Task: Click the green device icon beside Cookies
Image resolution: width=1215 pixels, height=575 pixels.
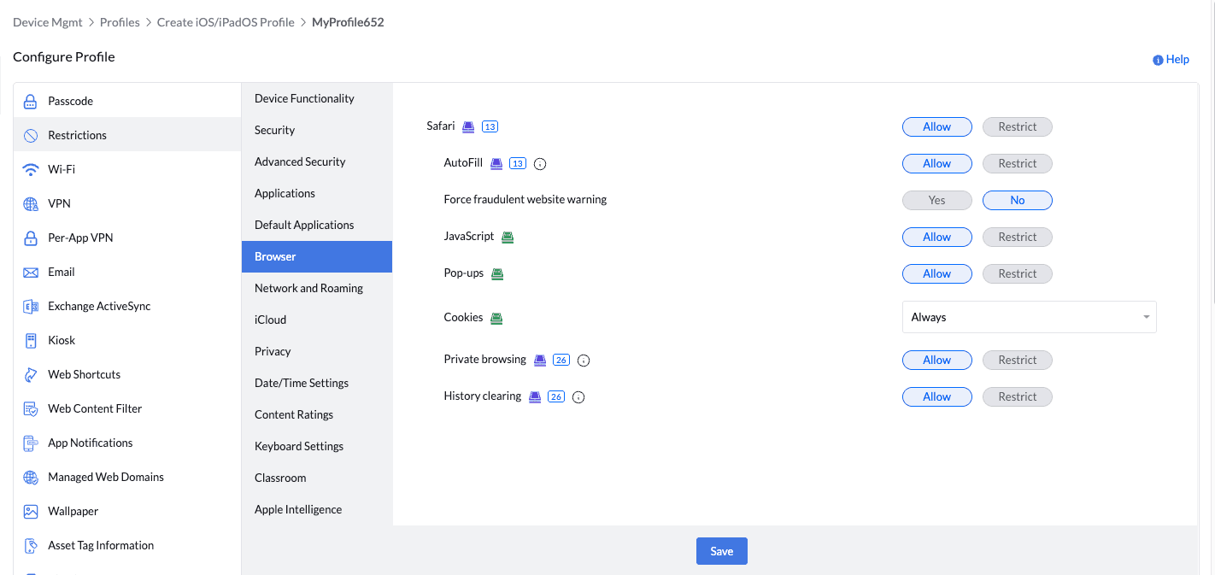Action: (x=496, y=318)
